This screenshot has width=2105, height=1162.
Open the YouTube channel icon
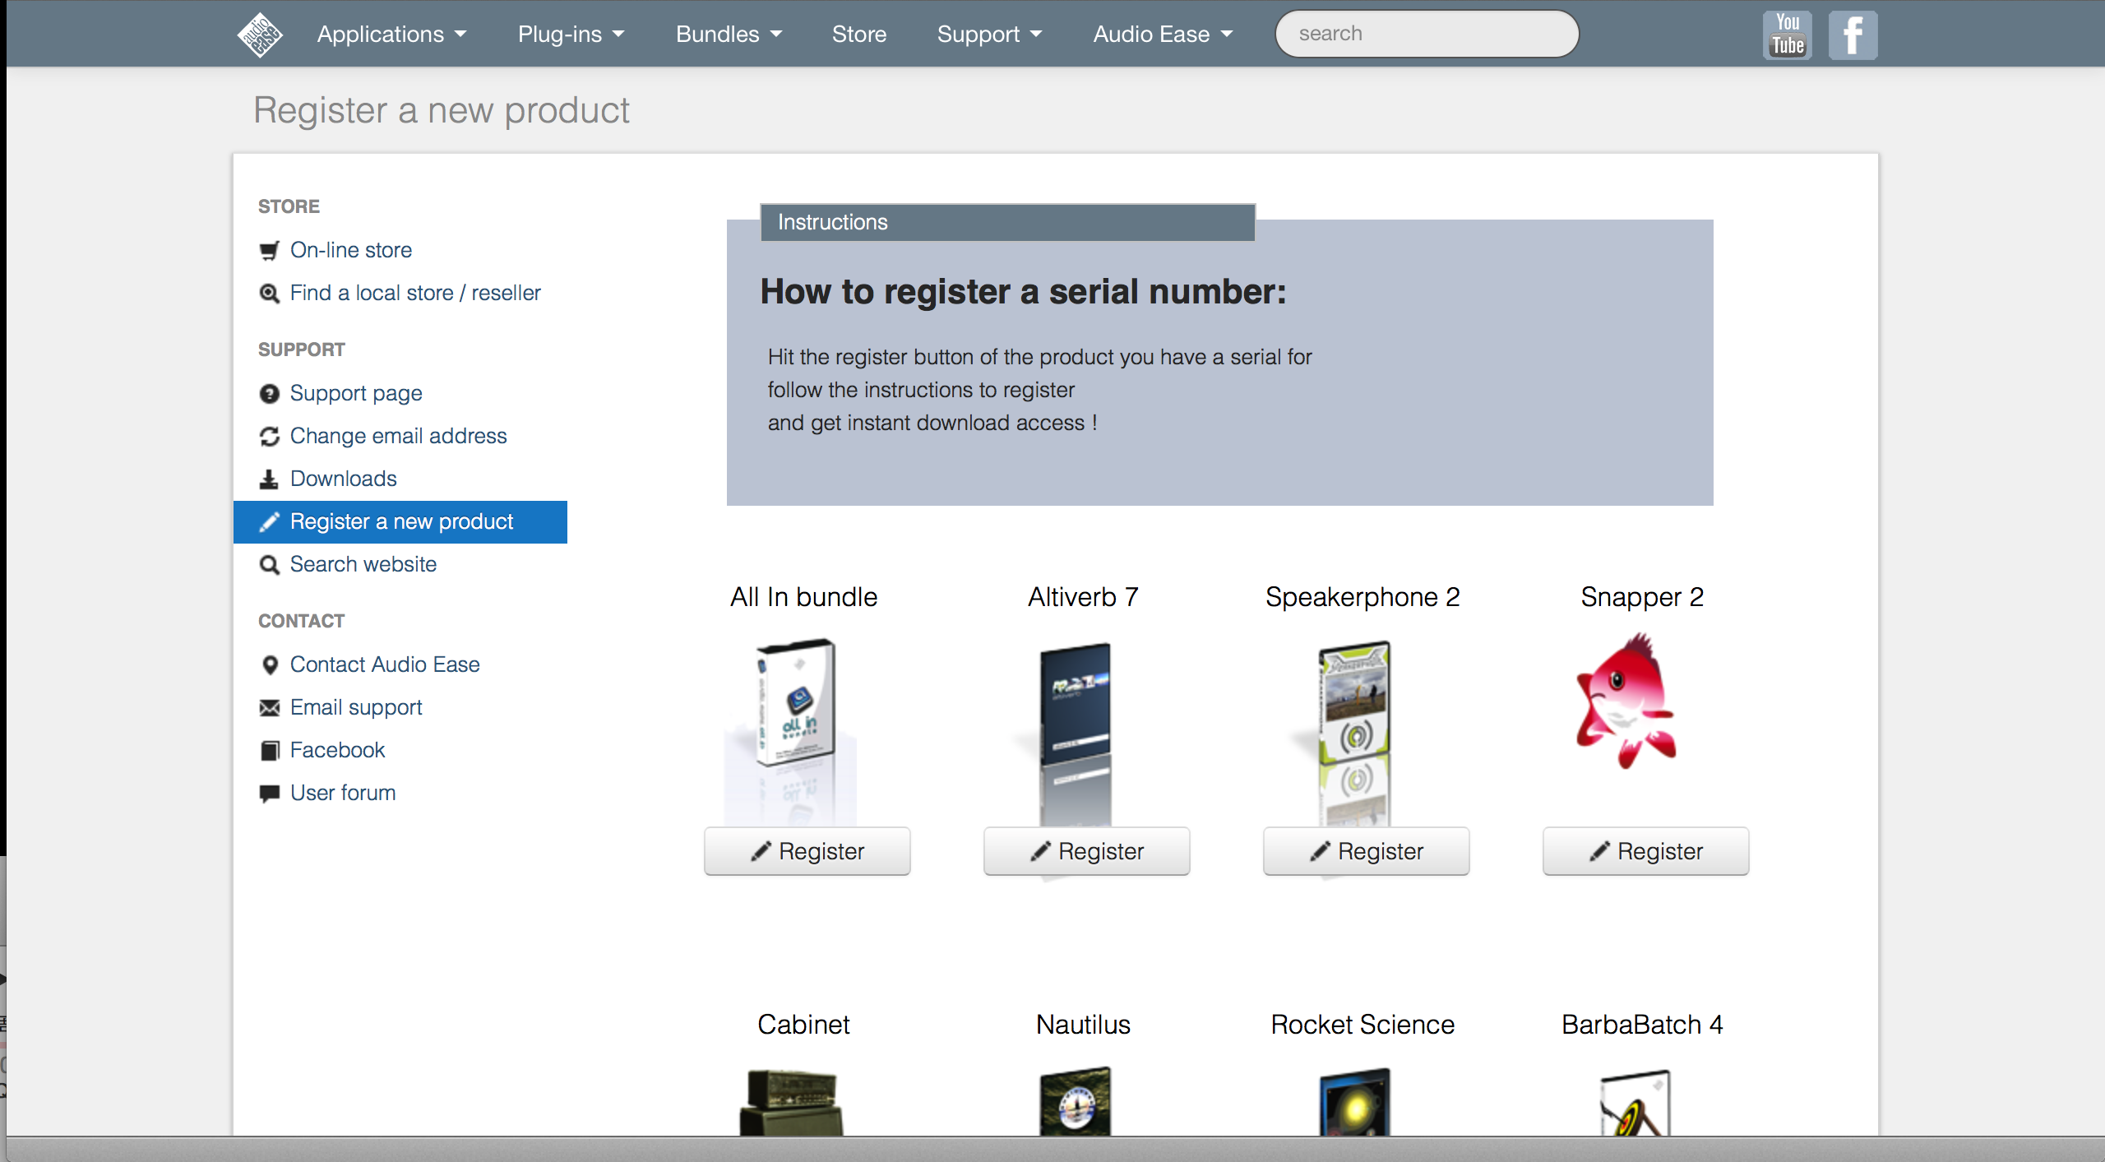coord(1788,35)
